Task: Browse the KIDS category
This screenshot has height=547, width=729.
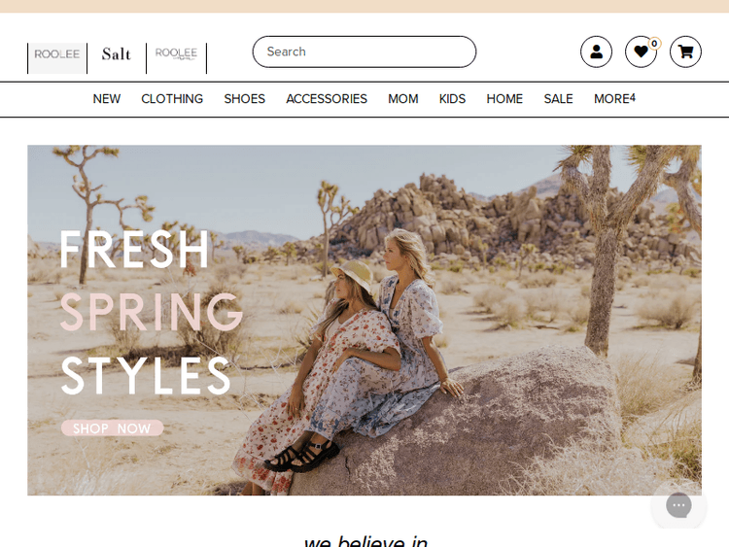Action: [452, 99]
